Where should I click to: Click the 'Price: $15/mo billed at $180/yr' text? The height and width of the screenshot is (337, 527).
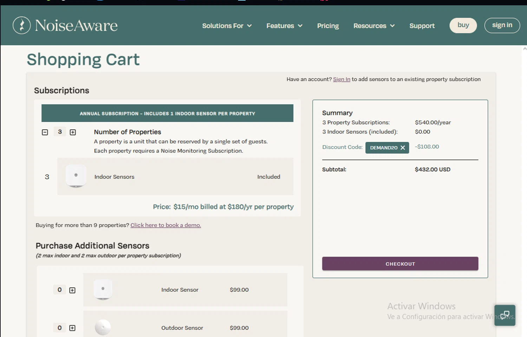(223, 207)
